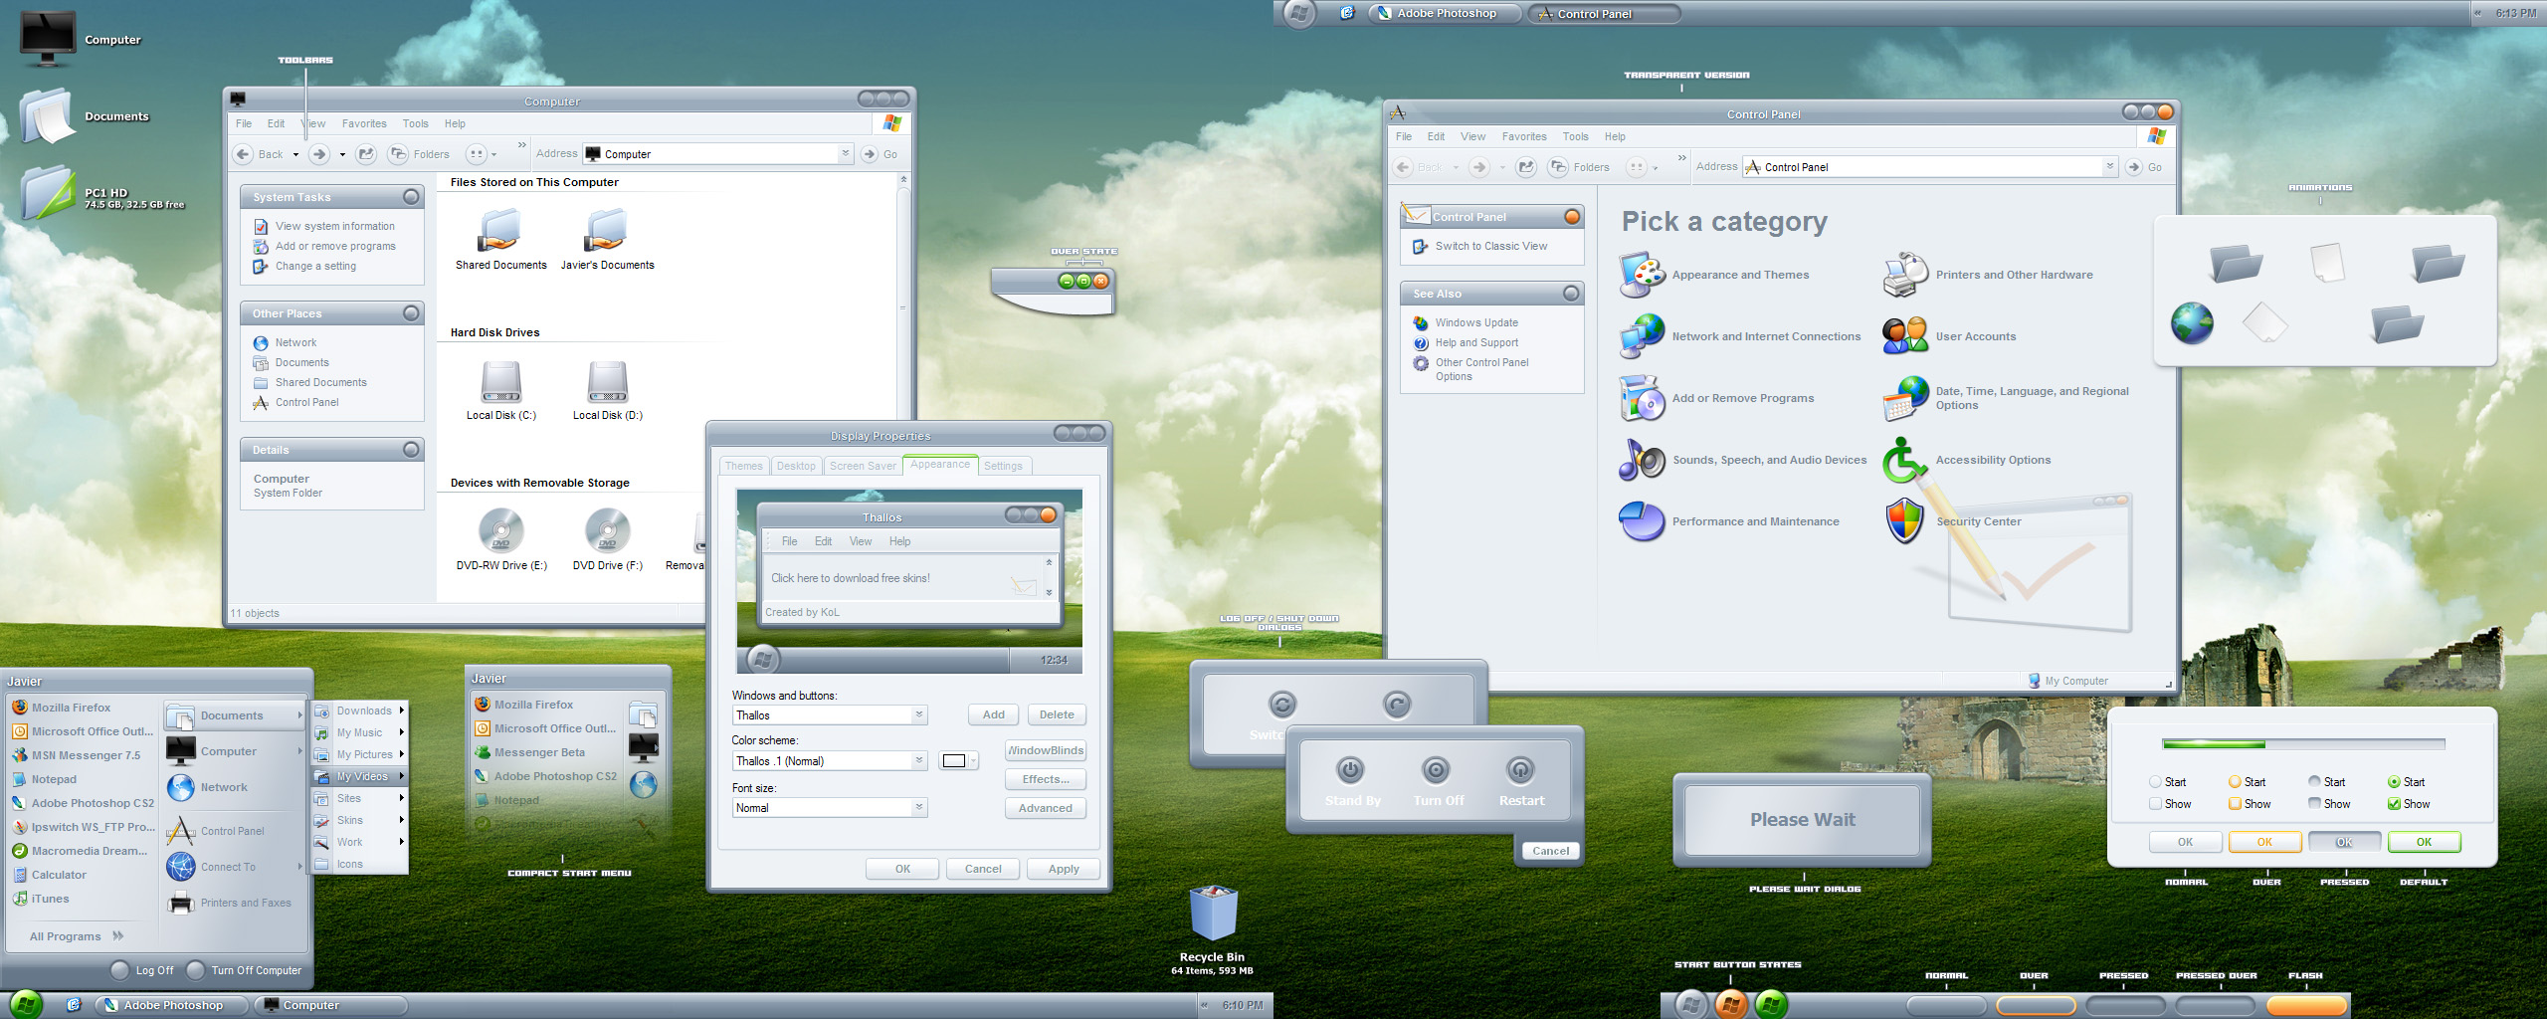This screenshot has height=1019, width=2547.
Task: Switch to the Themes tab
Action: click(743, 466)
